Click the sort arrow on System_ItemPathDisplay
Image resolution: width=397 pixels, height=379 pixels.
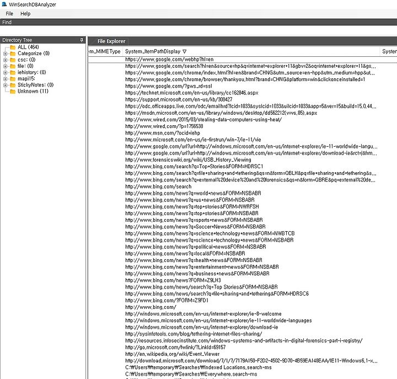click(x=184, y=52)
